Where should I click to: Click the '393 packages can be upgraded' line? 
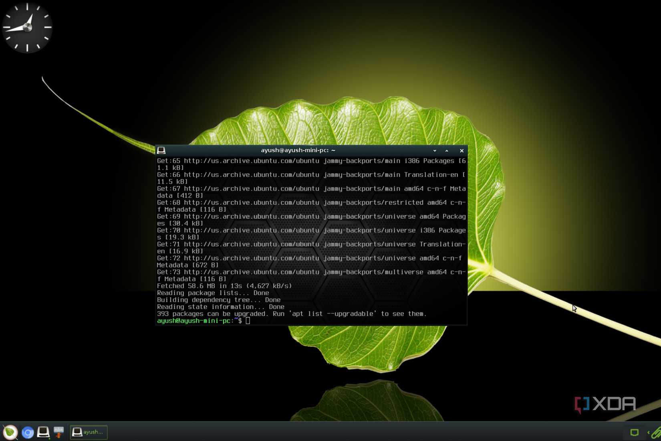click(292, 314)
